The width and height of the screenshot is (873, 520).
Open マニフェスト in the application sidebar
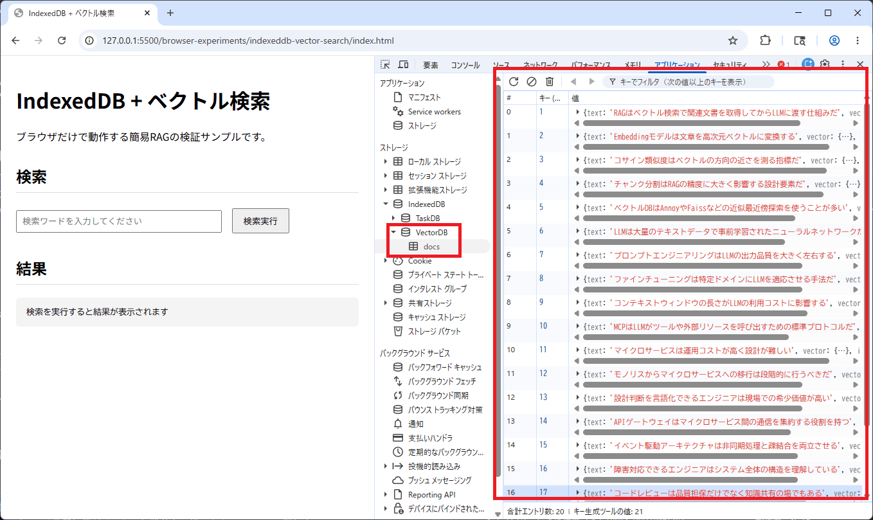point(424,97)
